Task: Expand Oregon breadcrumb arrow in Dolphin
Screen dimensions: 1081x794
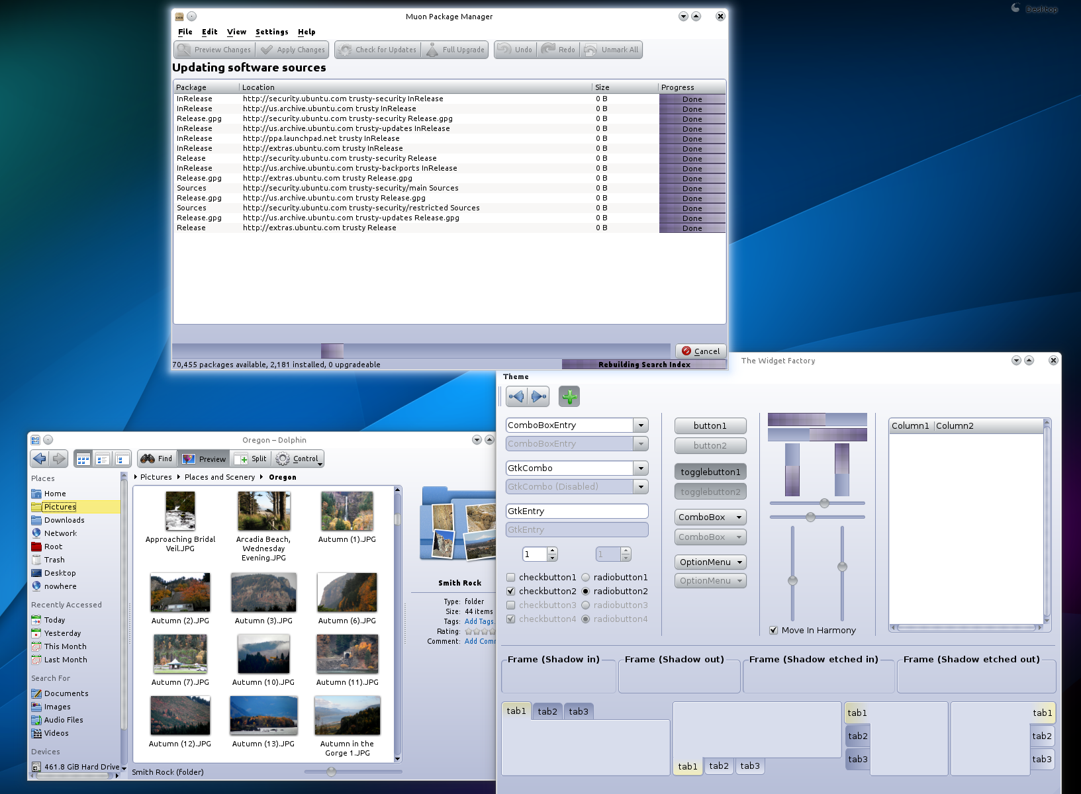Action: click(x=261, y=477)
